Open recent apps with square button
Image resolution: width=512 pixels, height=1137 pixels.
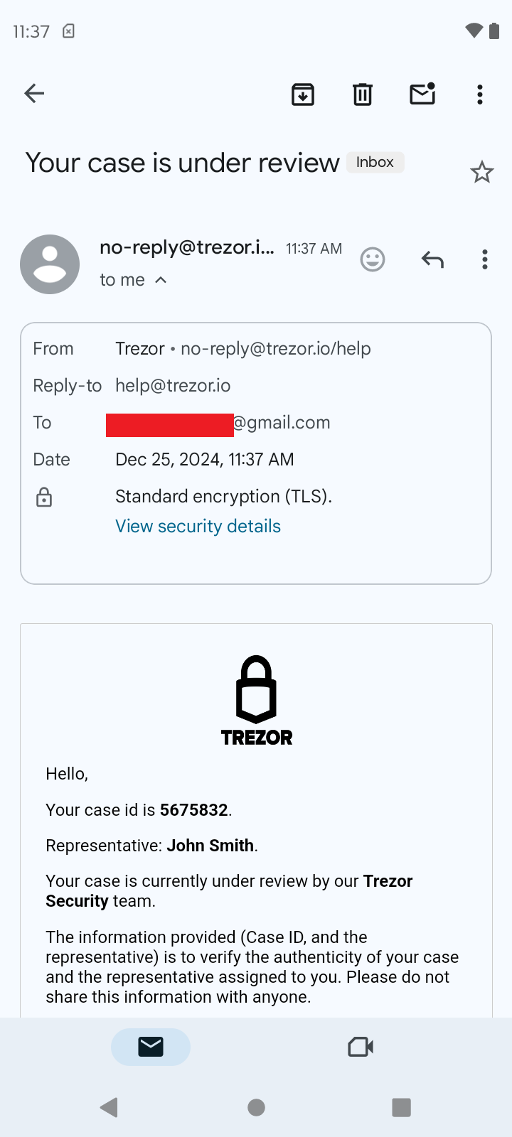tap(401, 1107)
